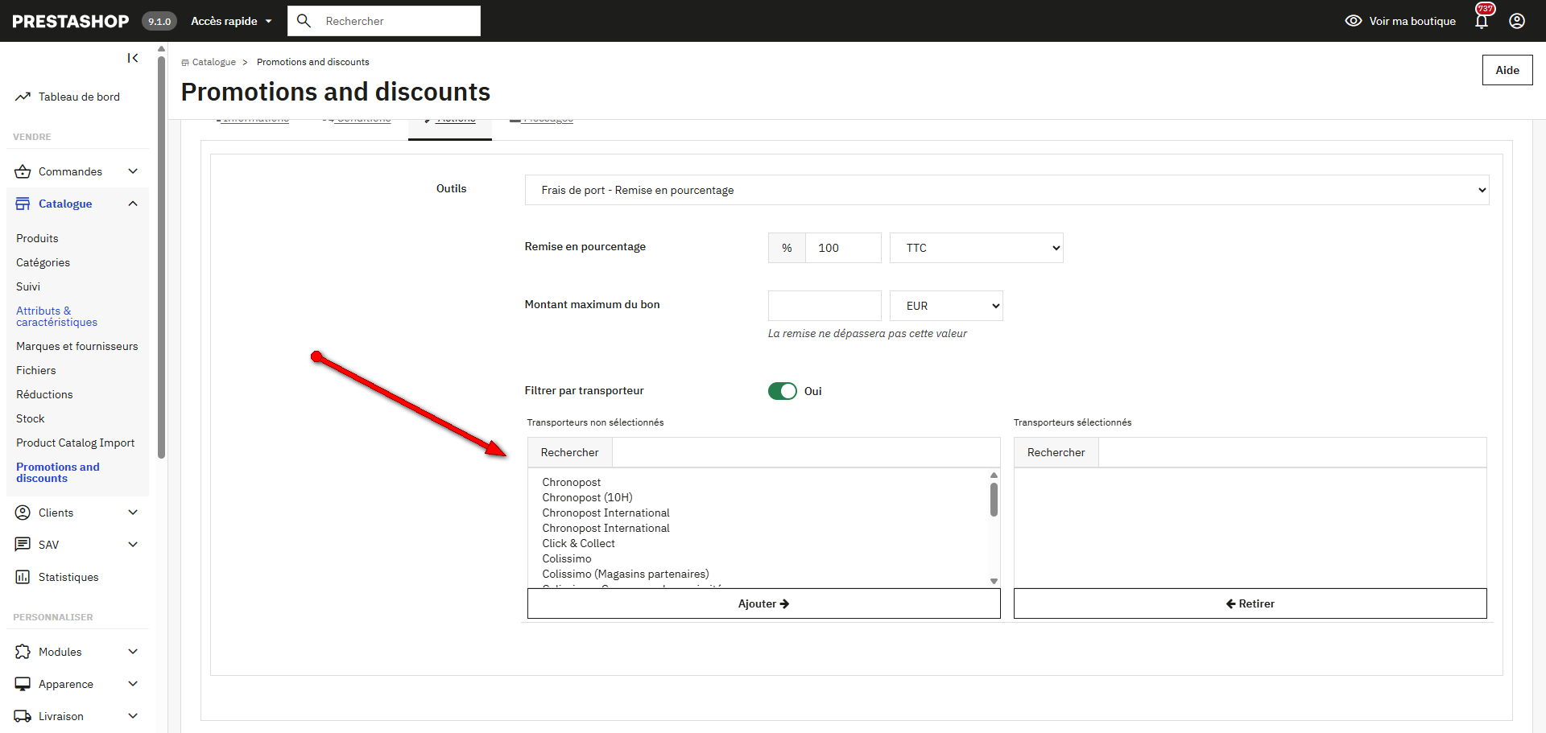Expand the Clients menu chevron
The image size is (1546, 733).
click(x=133, y=513)
